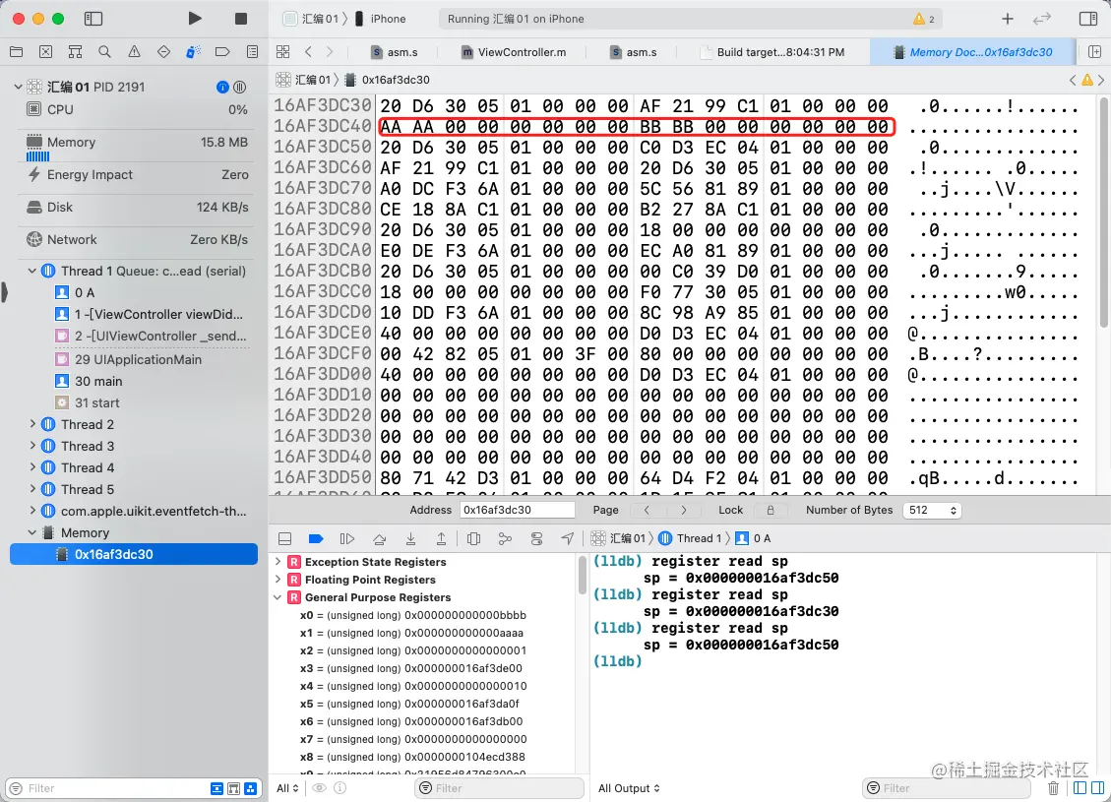This screenshot has height=802, width=1111.
Task: Open the find navigator magnifier
Action: (x=105, y=52)
